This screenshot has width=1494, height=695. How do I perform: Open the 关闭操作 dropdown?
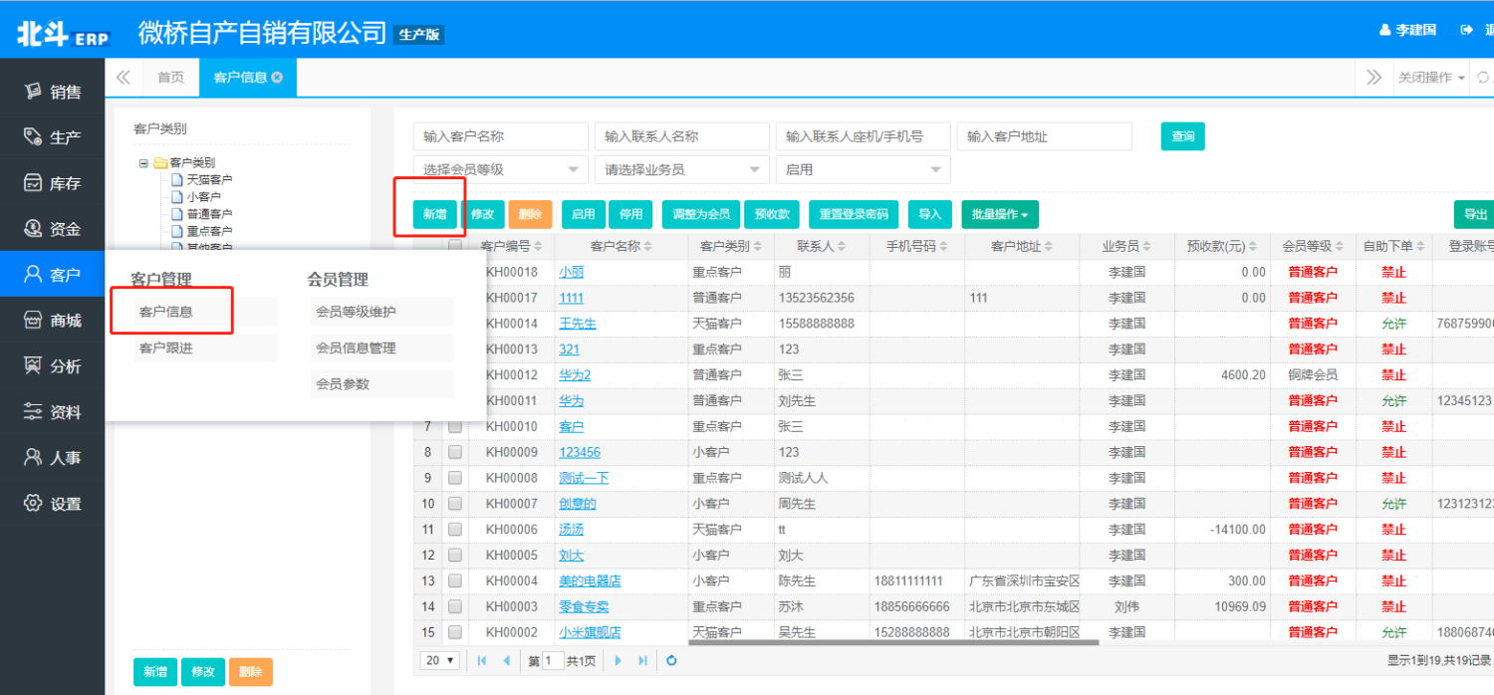(x=1431, y=78)
